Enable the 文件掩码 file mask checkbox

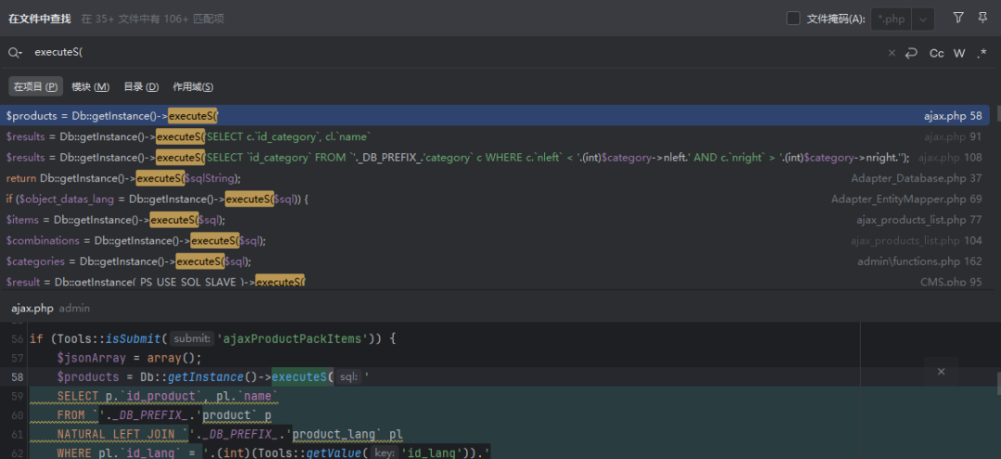pyautogui.click(x=793, y=19)
